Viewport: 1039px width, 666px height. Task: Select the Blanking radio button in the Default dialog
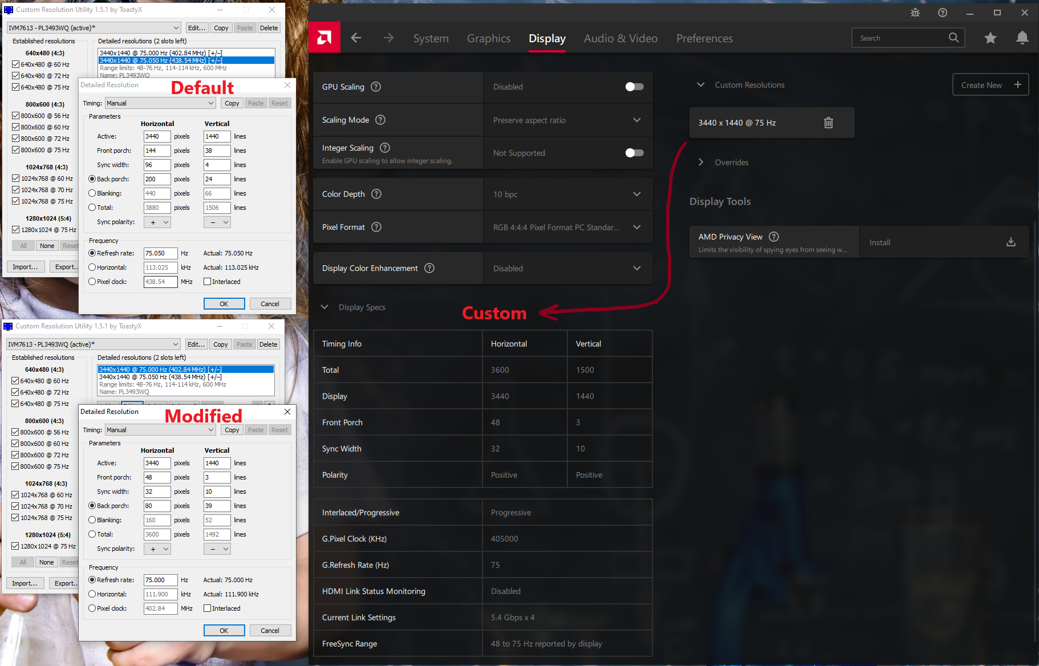tap(92, 193)
